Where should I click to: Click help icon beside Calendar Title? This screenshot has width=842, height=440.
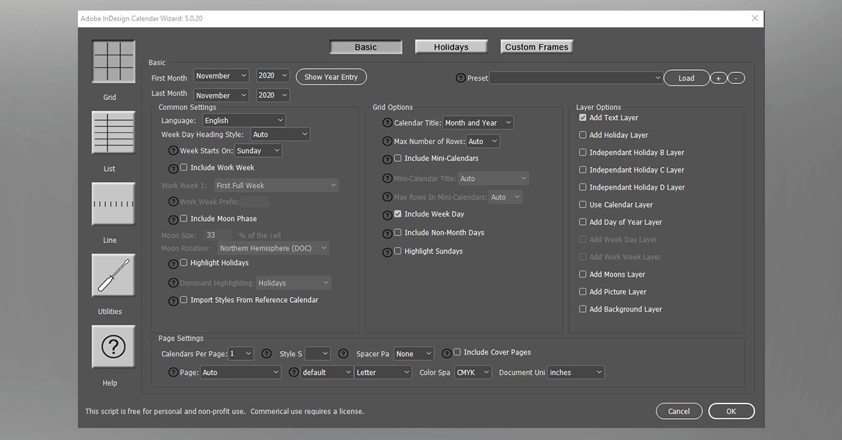pyautogui.click(x=387, y=123)
